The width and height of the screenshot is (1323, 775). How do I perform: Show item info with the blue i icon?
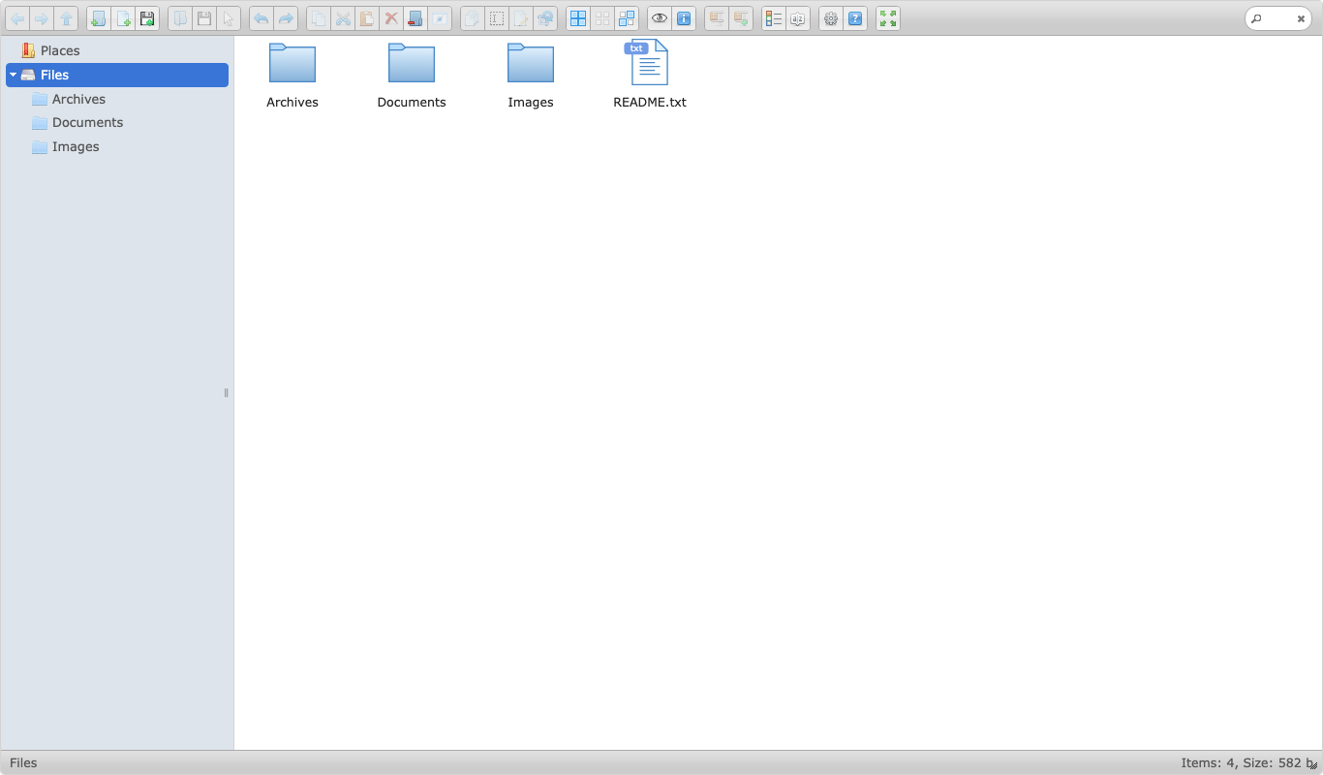click(x=684, y=18)
